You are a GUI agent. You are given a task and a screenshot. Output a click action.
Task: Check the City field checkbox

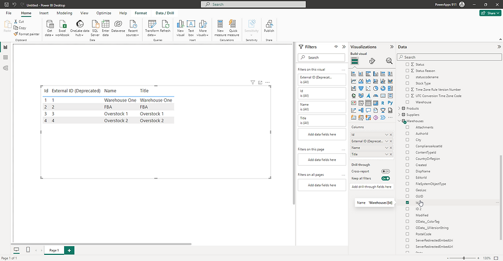(x=408, y=140)
